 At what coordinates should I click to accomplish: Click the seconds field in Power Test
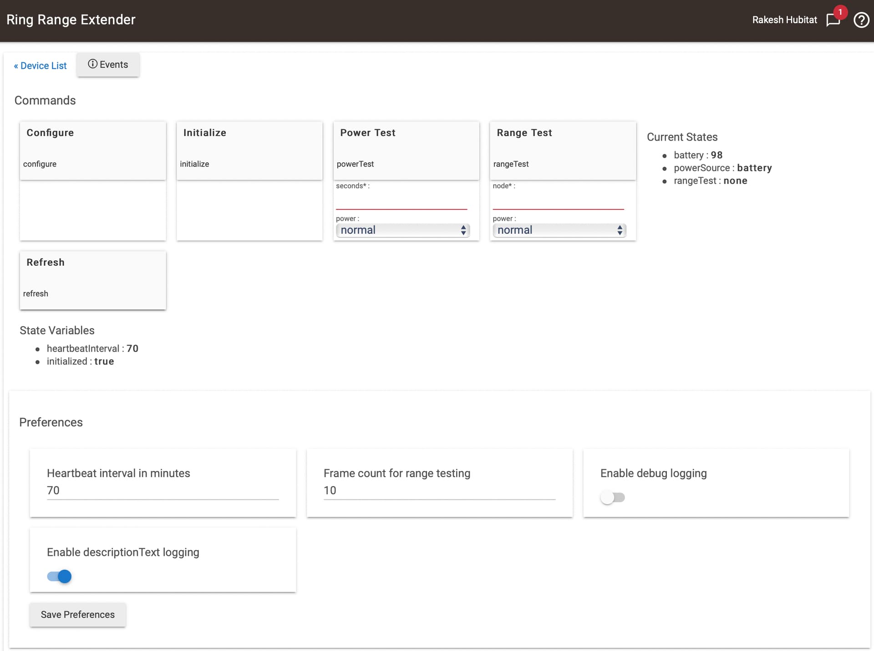click(x=401, y=201)
